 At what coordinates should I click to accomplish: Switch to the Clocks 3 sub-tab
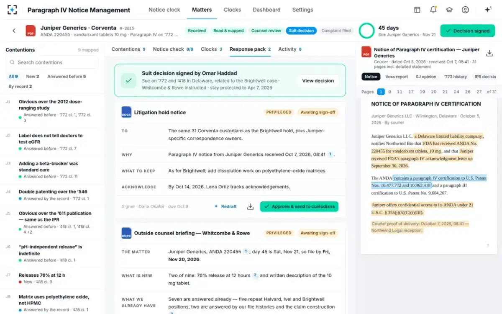click(x=211, y=49)
